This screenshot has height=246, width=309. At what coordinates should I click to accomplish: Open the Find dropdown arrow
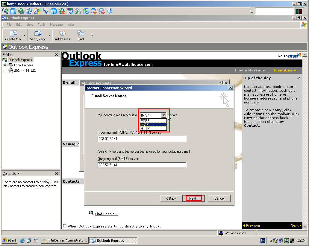click(x=92, y=35)
